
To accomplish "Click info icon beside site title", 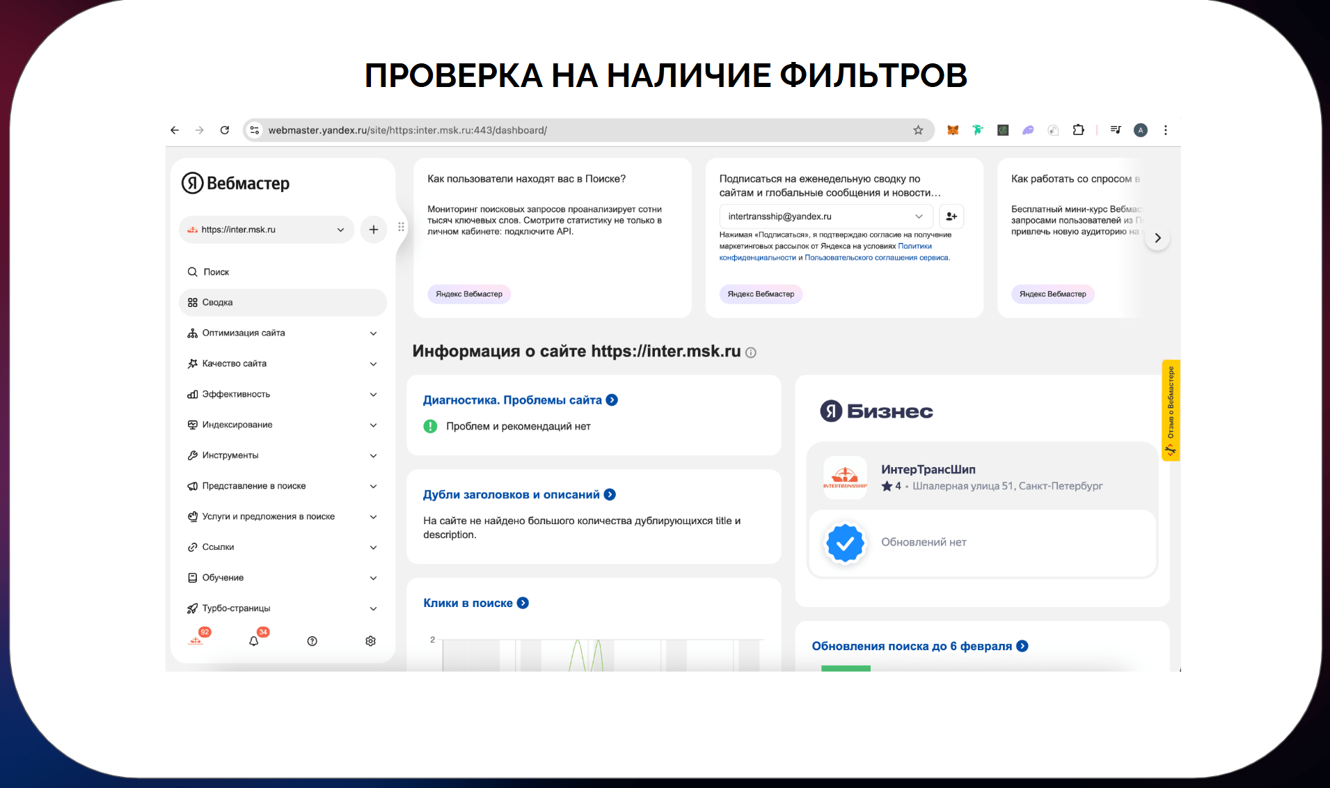I will point(751,353).
